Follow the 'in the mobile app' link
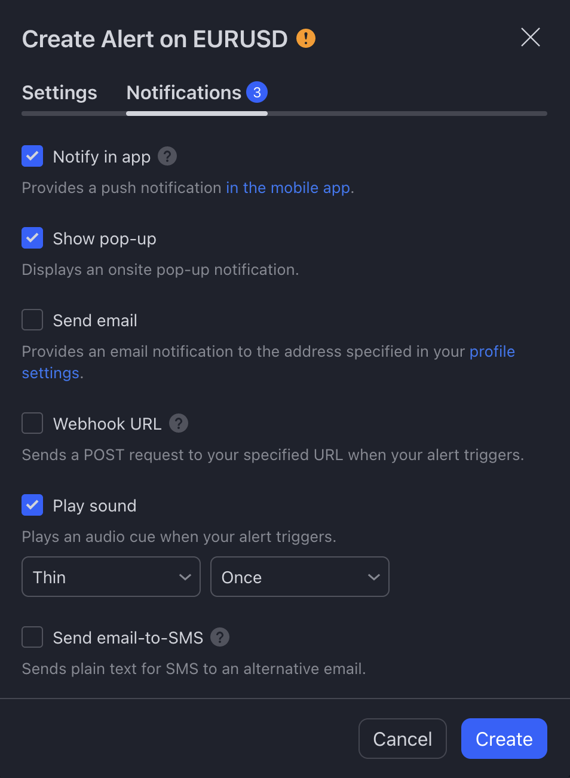 click(x=288, y=188)
